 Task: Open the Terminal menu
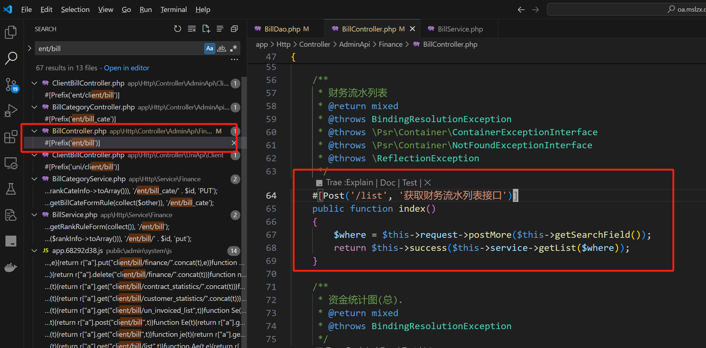(174, 9)
